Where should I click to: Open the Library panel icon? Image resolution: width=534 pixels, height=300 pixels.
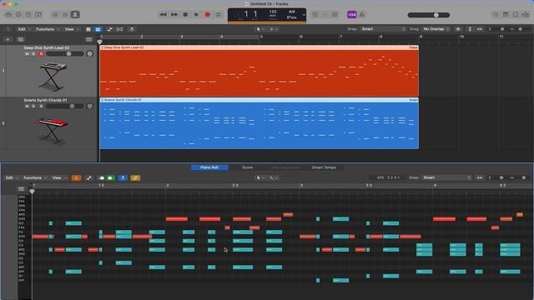(x=8, y=15)
